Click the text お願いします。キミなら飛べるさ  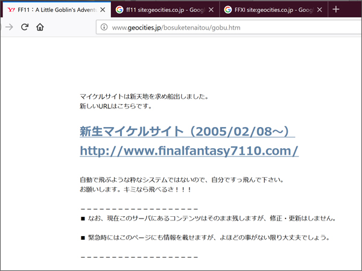click(x=136, y=190)
